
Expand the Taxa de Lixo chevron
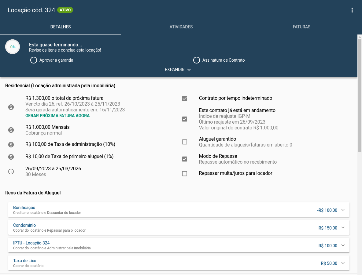(x=343, y=263)
